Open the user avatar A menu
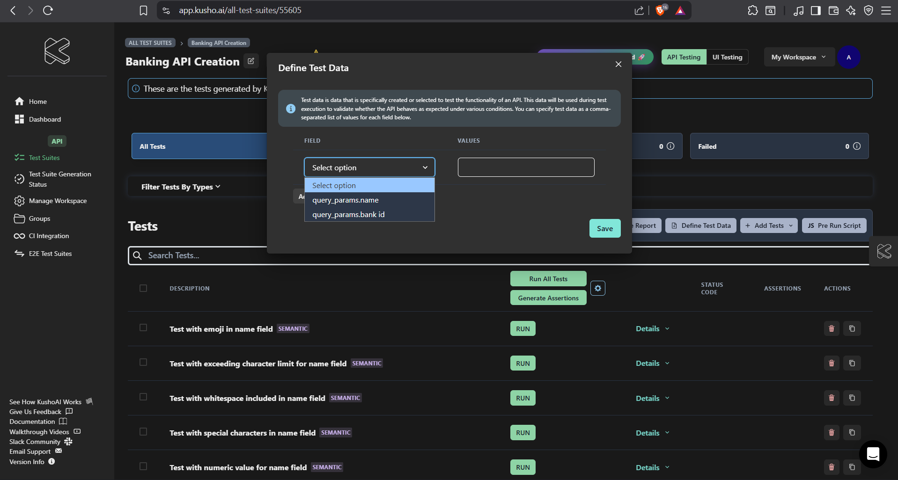This screenshot has width=898, height=480. (848, 57)
